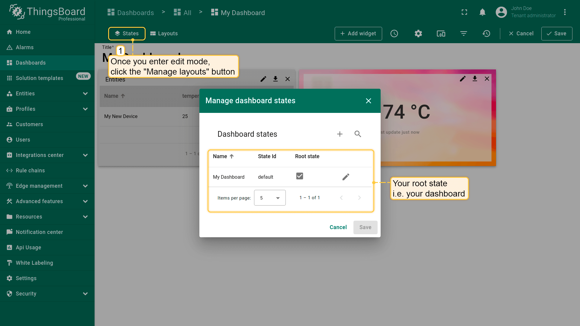The image size is (580, 326).
Task: Edit the My Dashboard state pencil icon
Action: tap(346, 177)
